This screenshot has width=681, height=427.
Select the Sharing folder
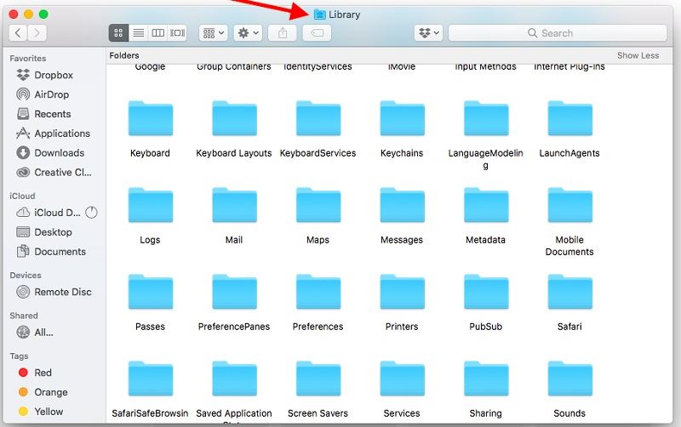[485, 379]
